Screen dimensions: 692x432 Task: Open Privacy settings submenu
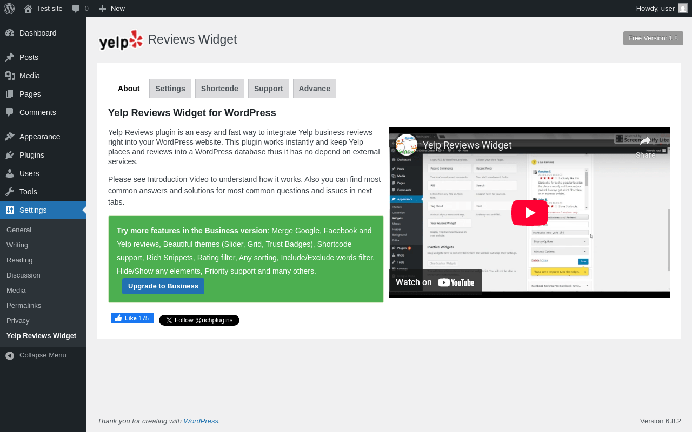point(43,321)
